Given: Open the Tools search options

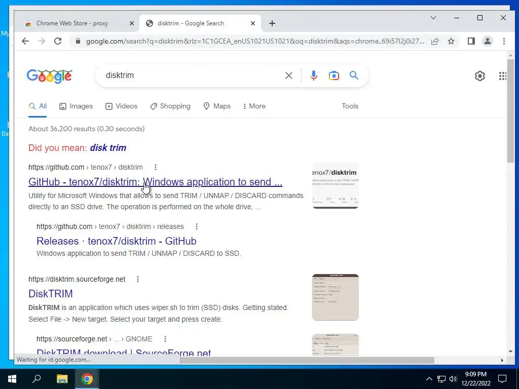Looking at the screenshot, I should [x=350, y=106].
